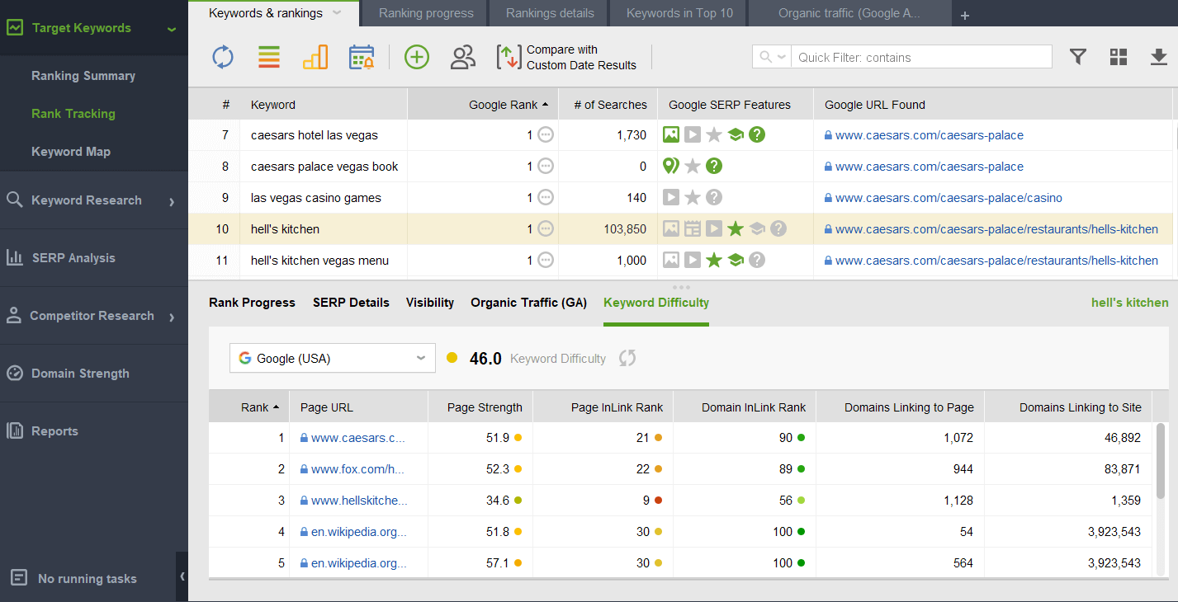Click Compare with Custom Date Results
The height and width of the screenshot is (602, 1178).
pyautogui.click(x=567, y=57)
